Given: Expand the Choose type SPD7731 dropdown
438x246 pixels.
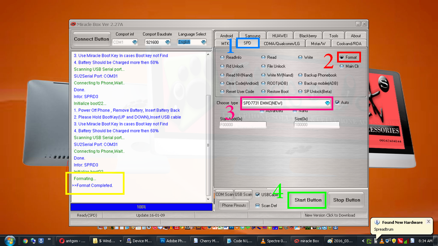Looking at the screenshot, I should 327,103.
